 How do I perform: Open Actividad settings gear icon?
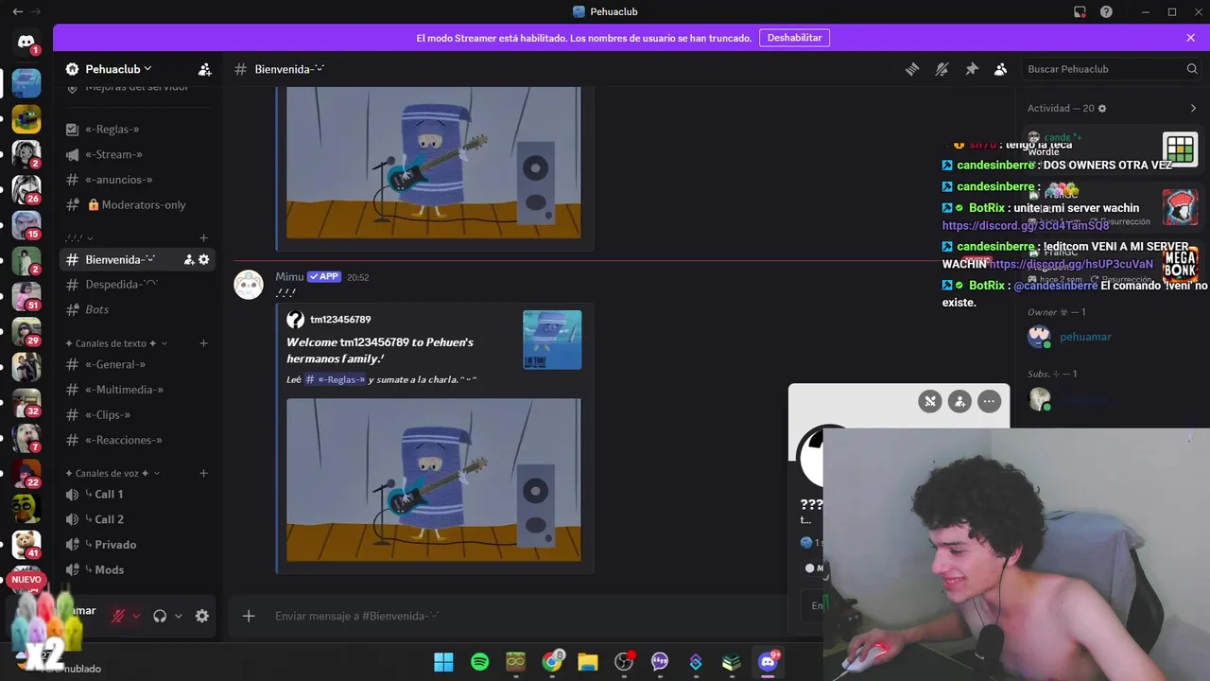coord(1102,109)
